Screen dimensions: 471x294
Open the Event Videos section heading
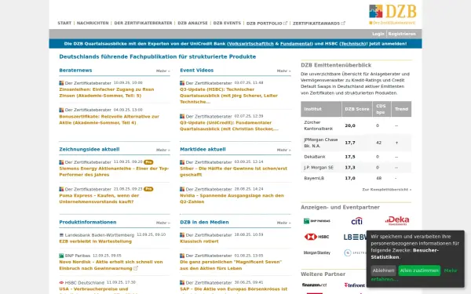(197, 71)
